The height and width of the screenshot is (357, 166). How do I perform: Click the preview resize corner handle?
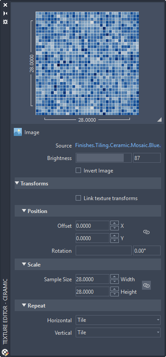coord(160,120)
